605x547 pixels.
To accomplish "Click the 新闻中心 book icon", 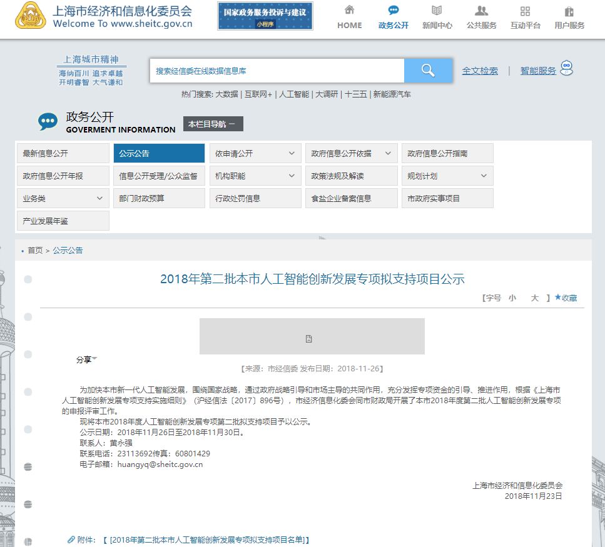I will [x=437, y=11].
